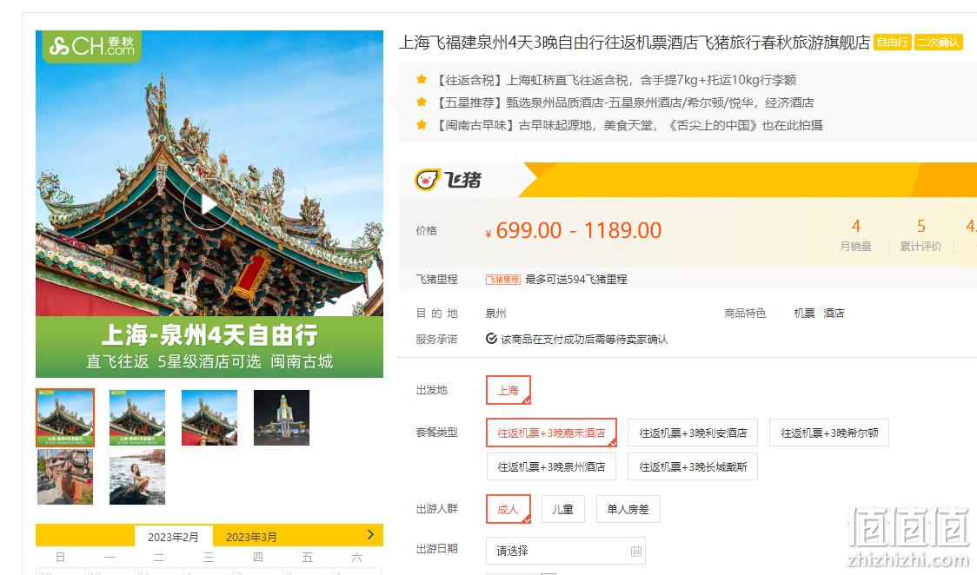977x575 pixels.
Task: Open the 出游日期 date picker field
Action: coord(566,551)
